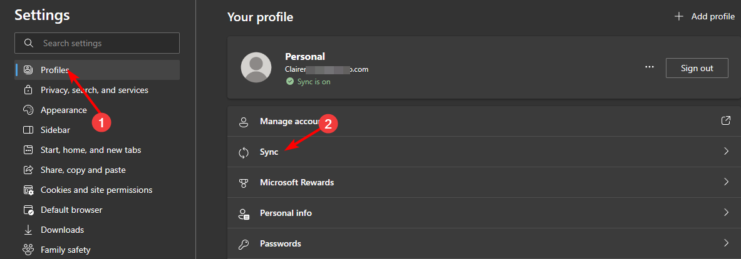741x259 pixels.
Task: Click the Appearance palette icon
Action: (28, 110)
